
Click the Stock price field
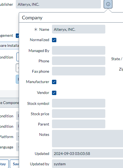[x=79, y=114]
